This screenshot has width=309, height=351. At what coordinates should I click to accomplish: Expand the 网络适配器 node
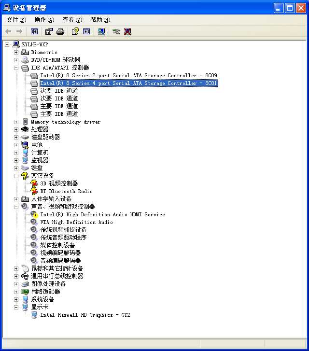(x=16, y=292)
